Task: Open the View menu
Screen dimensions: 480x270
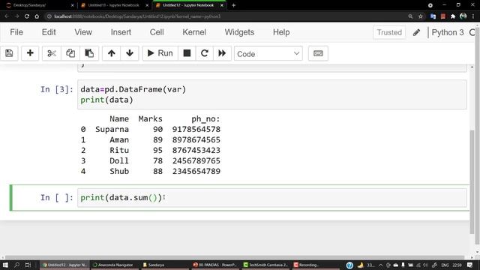Action: click(x=83, y=32)
